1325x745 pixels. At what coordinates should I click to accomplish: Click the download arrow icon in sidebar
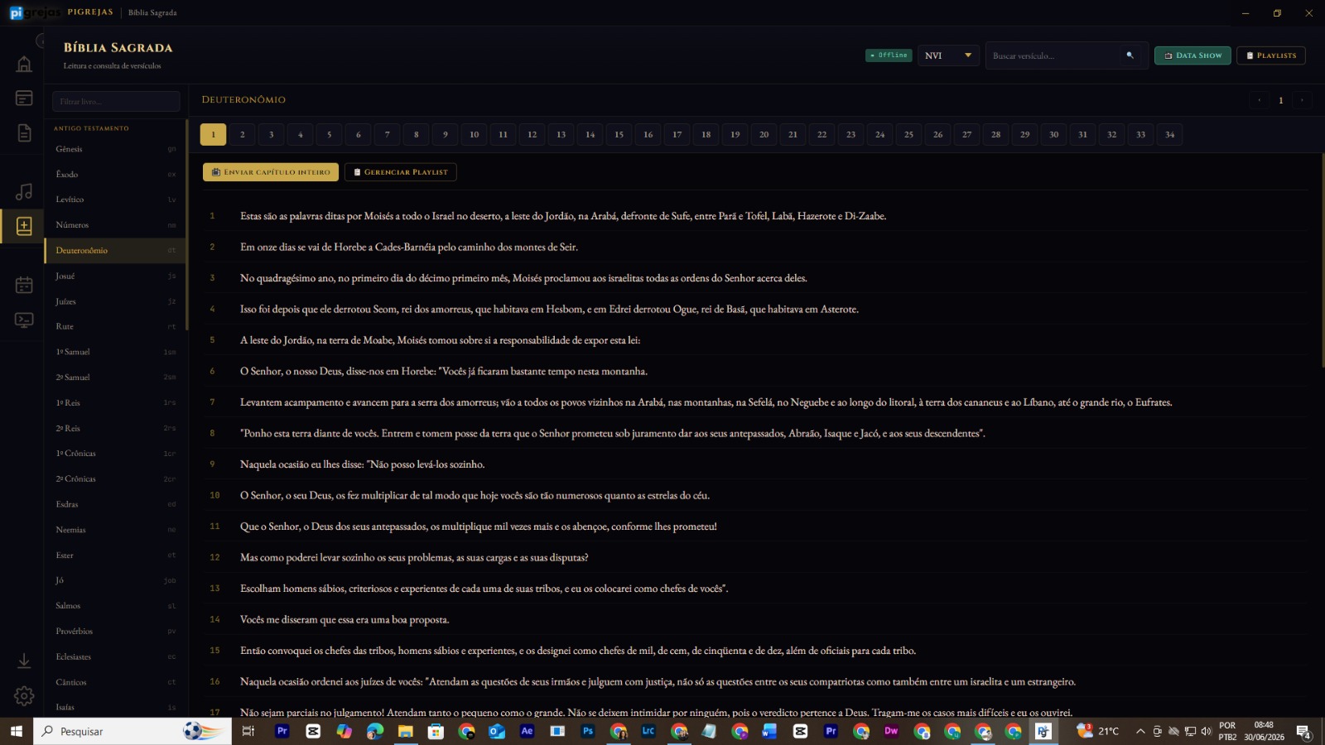click(24, 661)
